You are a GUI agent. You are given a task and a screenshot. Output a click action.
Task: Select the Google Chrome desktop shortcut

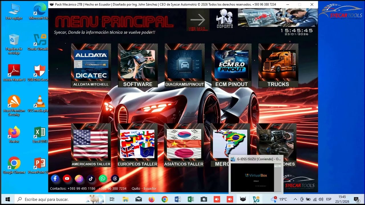pos(14,165)
